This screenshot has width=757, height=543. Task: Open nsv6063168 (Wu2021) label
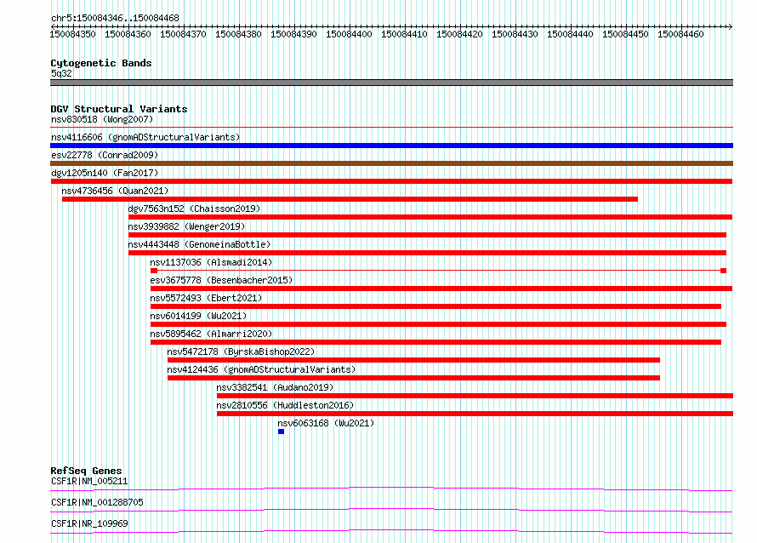pos(326,423)
